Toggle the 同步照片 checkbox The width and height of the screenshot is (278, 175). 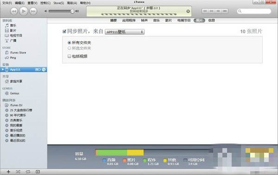[x=64, y=31]
